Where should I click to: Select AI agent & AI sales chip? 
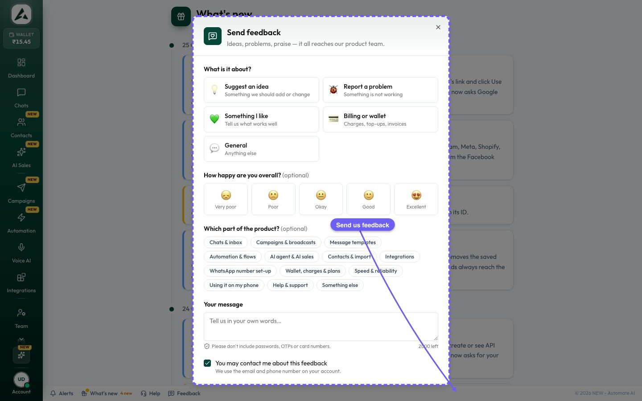292,257
